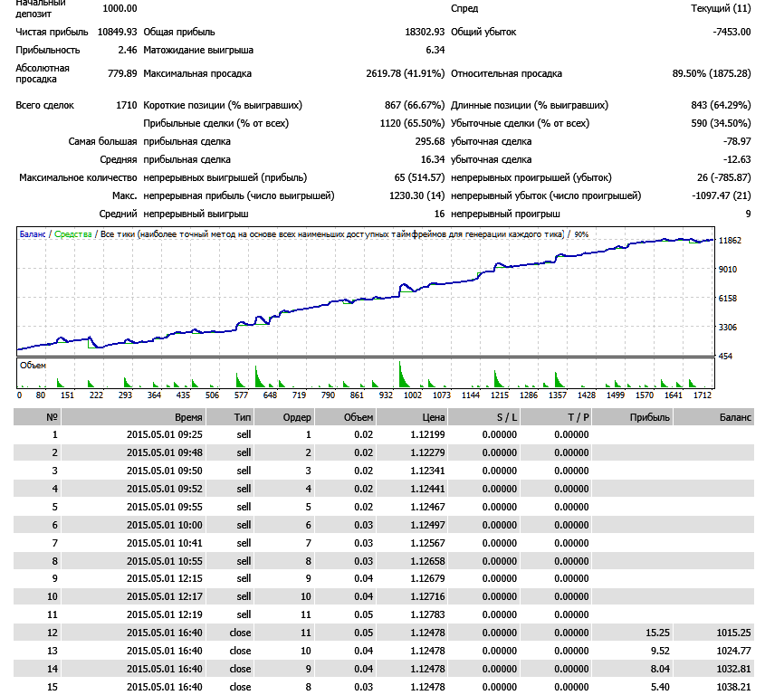Image resolution: width=765 pixels, height=695 pixels.
Task: Select balance cell 1024.77
Action: [x=733, y=650]
